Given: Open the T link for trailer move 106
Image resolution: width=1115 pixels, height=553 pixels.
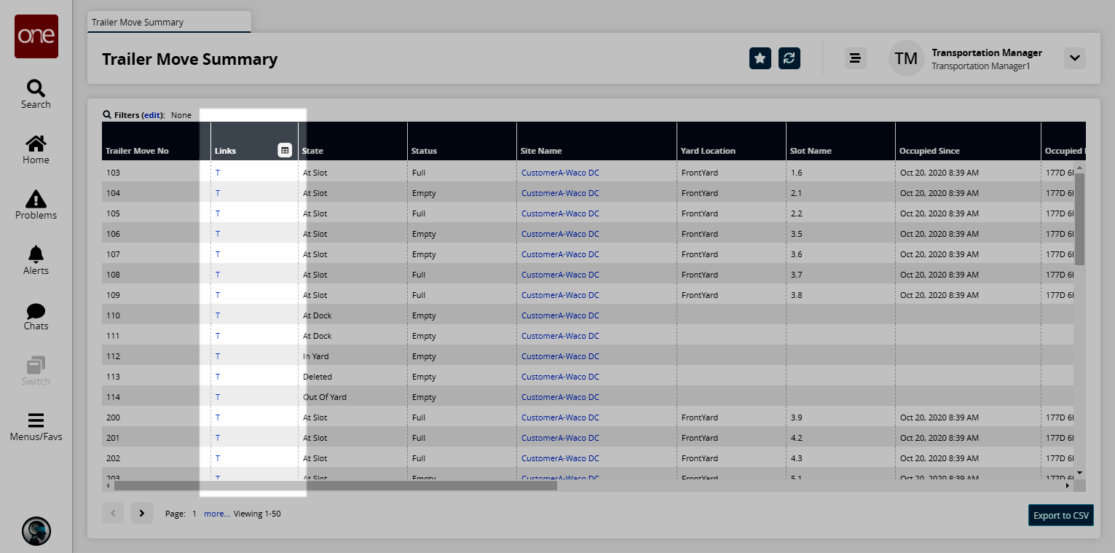Looking at the screenshot, I should [218, 234].
